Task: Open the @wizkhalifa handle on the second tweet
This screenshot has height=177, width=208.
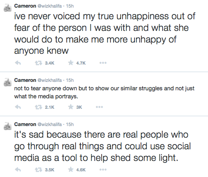Action: click(x=50, y=80)
